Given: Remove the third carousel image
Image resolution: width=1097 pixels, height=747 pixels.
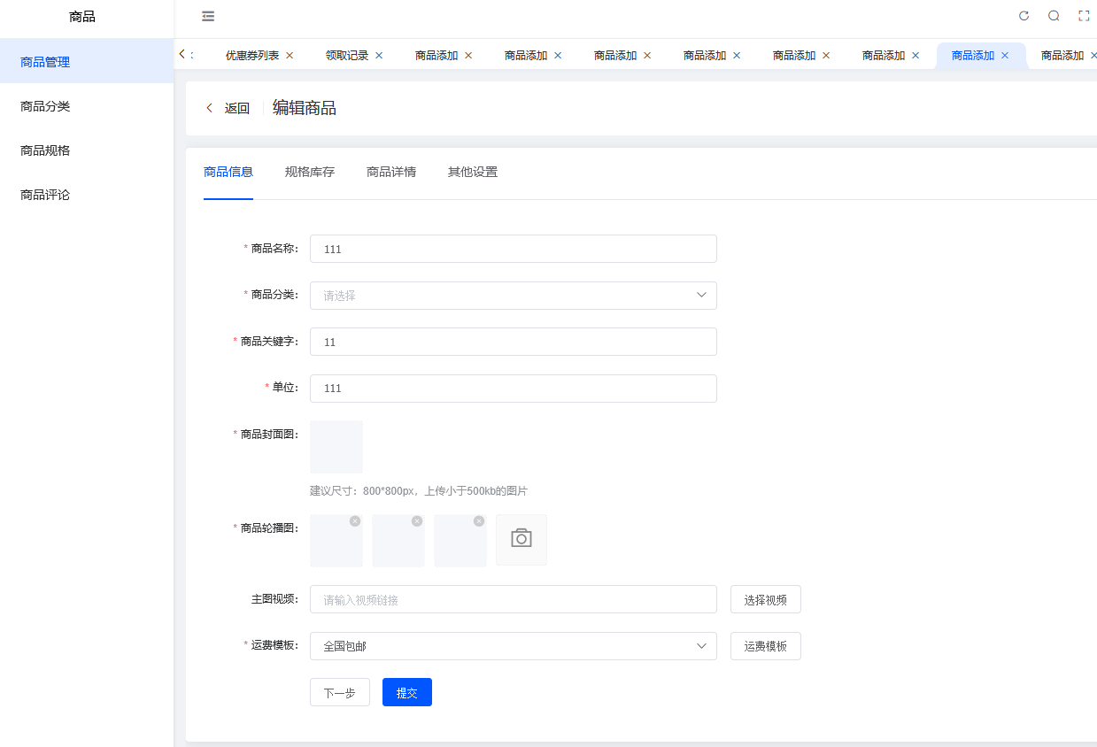Looking at the screenshot, I should 479,520.
